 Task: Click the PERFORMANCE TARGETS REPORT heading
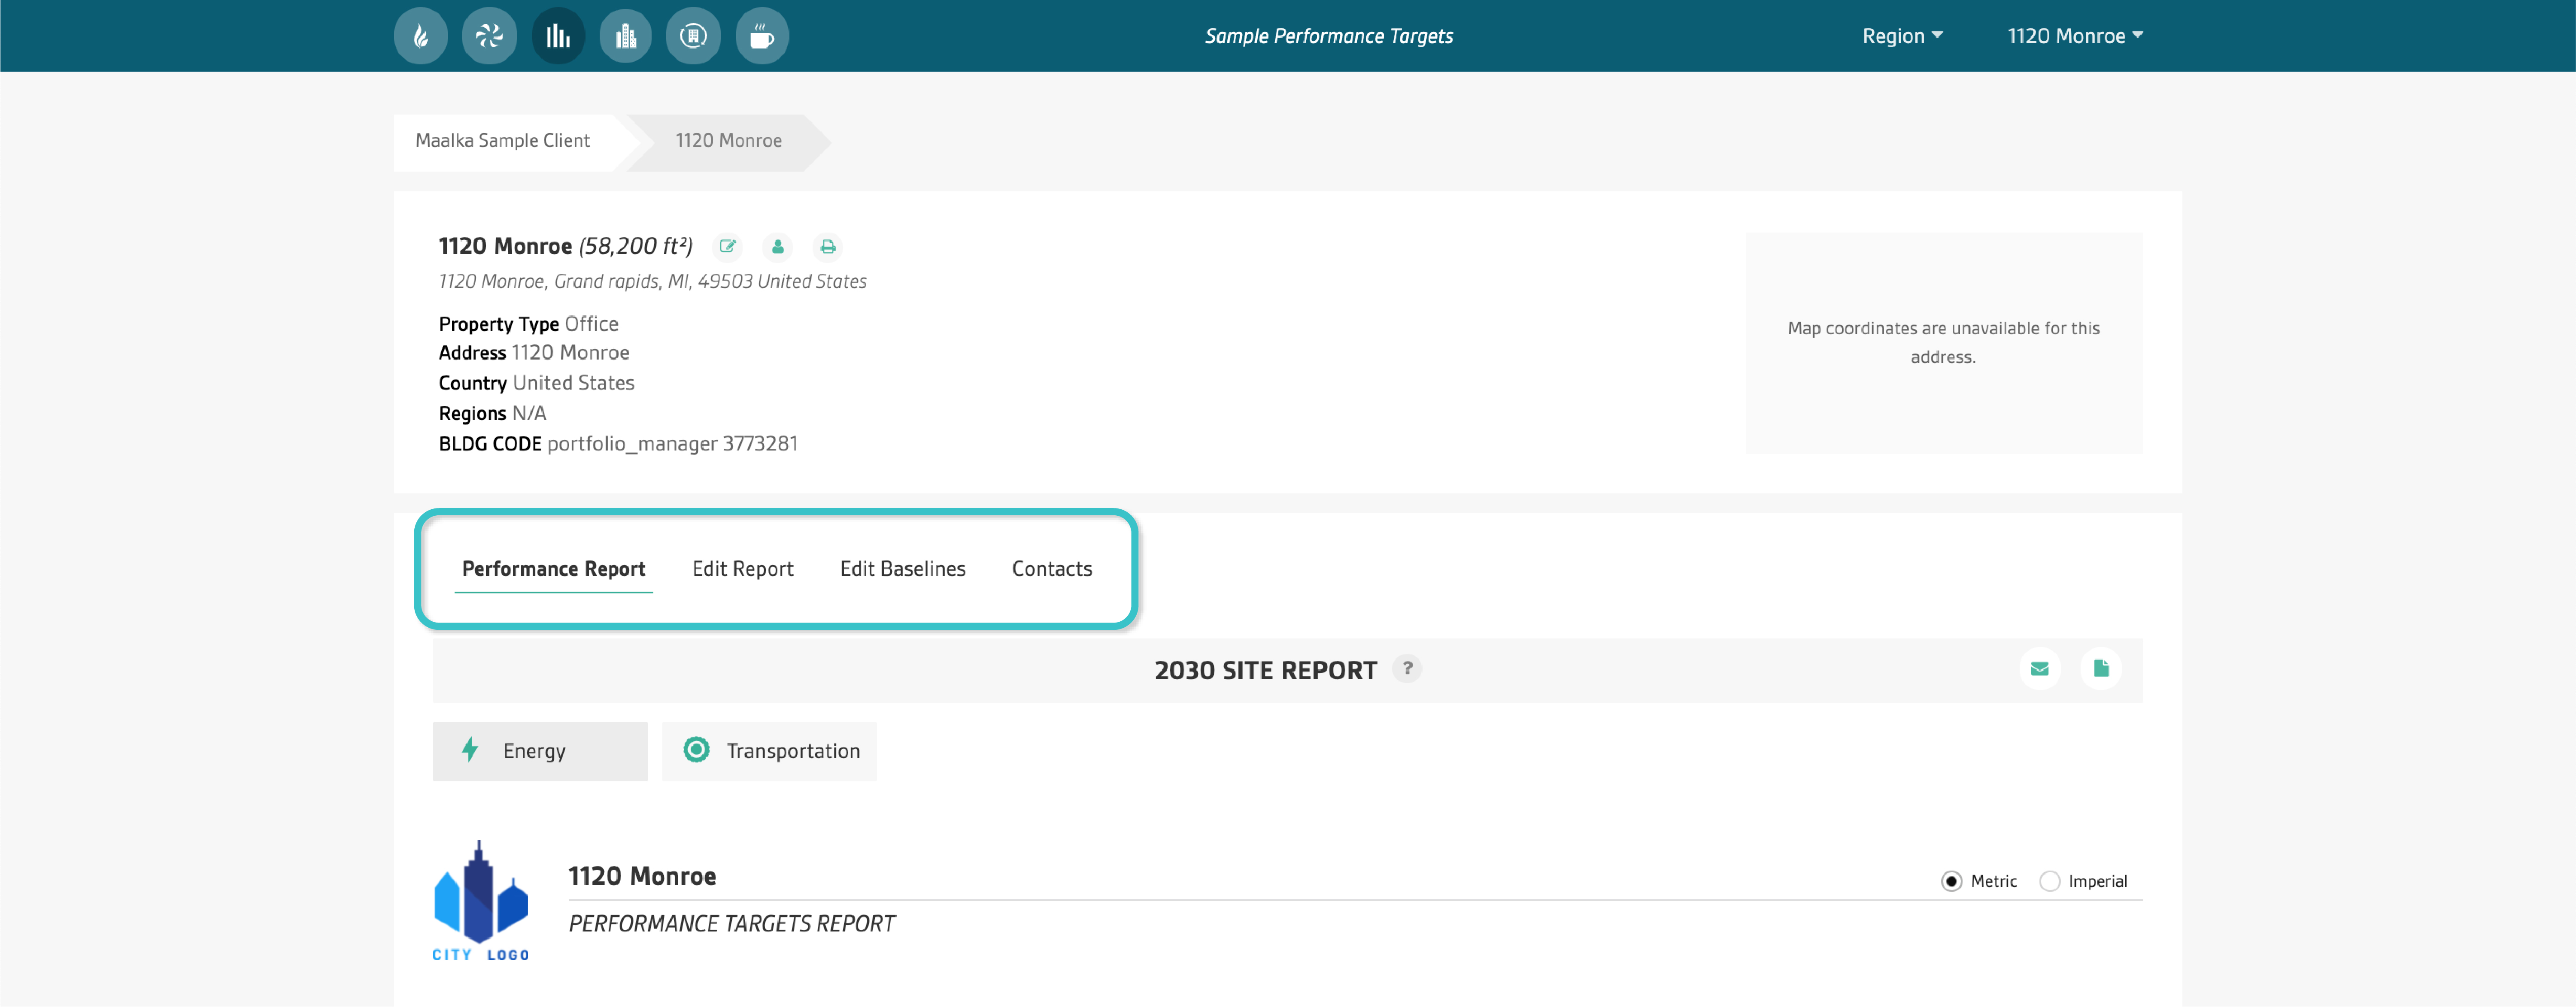pyautogui.click(x=732, y=924)
